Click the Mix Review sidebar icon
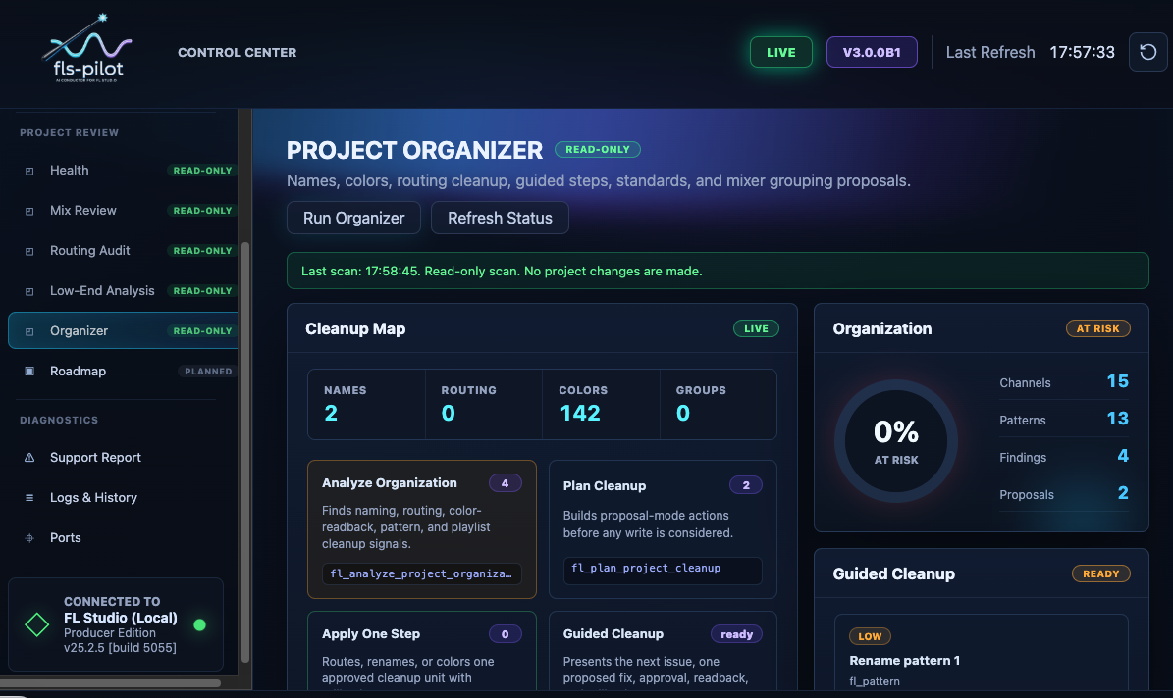The image size is (1173, 698). 29,212
